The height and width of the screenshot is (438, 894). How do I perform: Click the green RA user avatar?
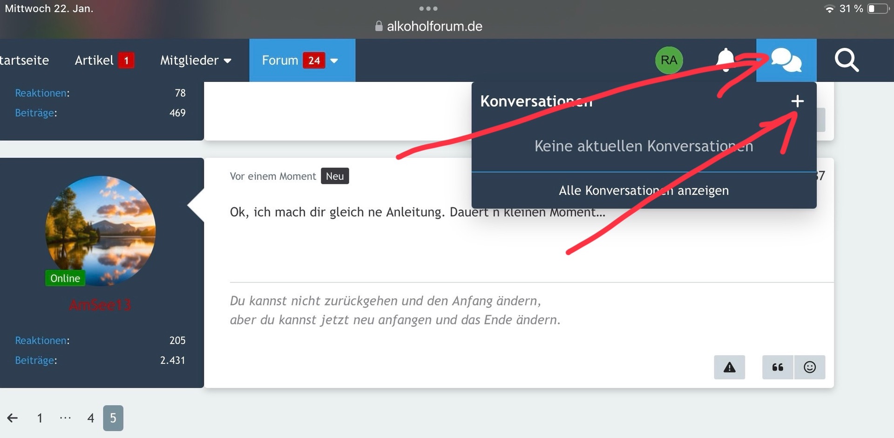click(x=669, y=60)
